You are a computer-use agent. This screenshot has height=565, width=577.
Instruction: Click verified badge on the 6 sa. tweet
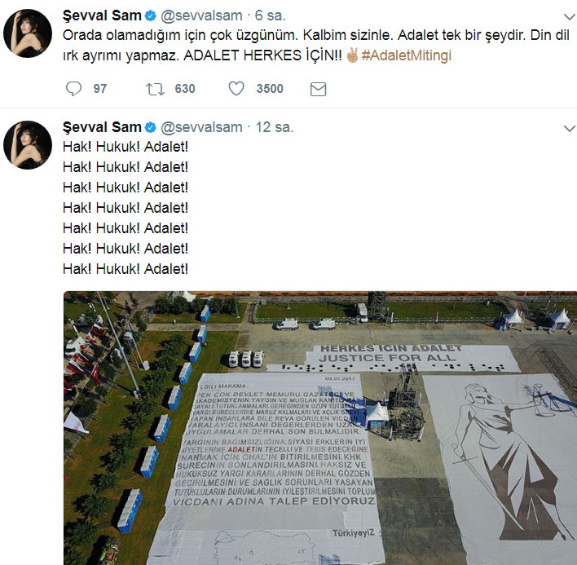tap(150, 15)
